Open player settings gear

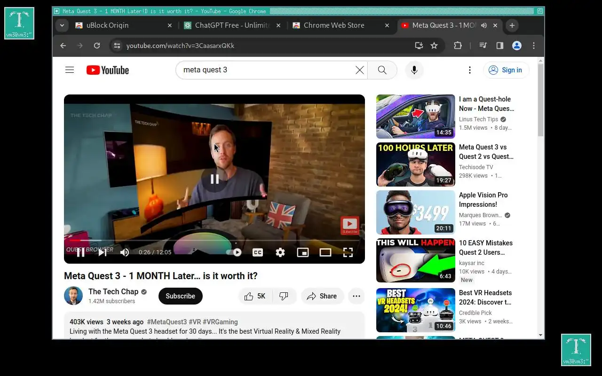pyautogui.click(x=280, y=252)
